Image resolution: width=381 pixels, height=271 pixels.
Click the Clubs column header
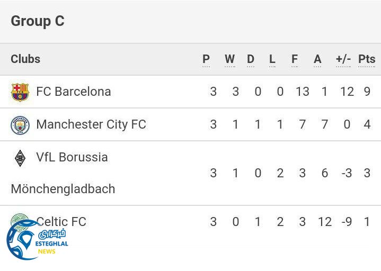click(x=25, y=59)
